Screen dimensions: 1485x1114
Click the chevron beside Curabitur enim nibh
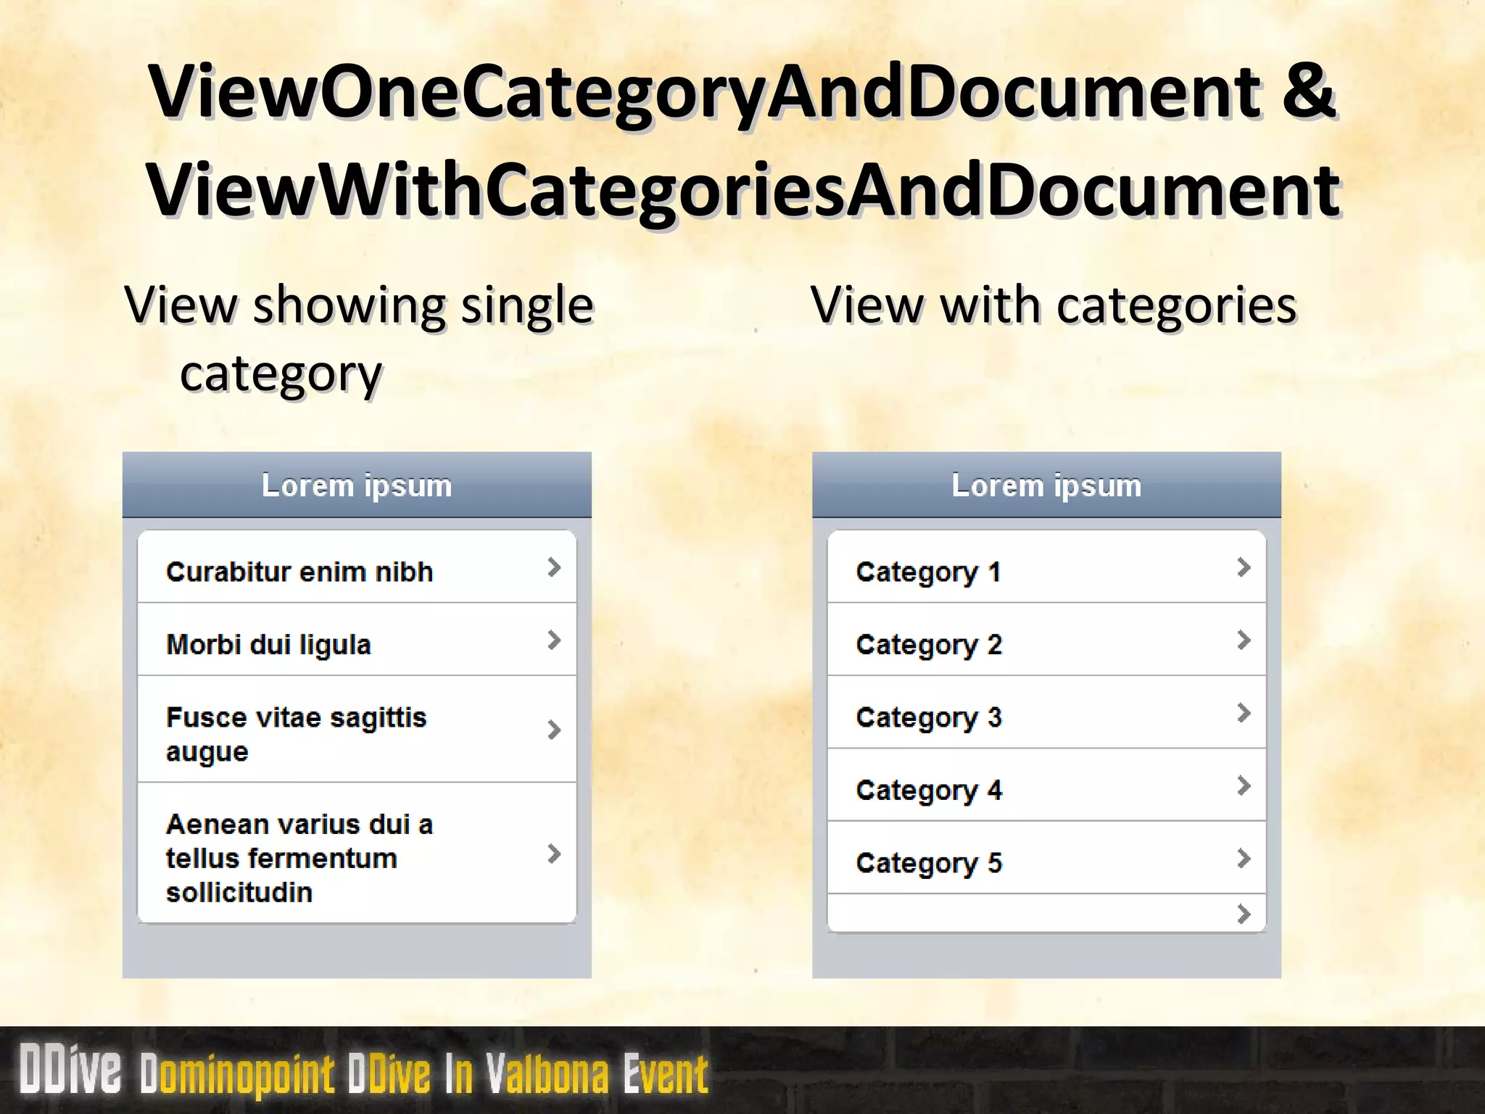554,567
